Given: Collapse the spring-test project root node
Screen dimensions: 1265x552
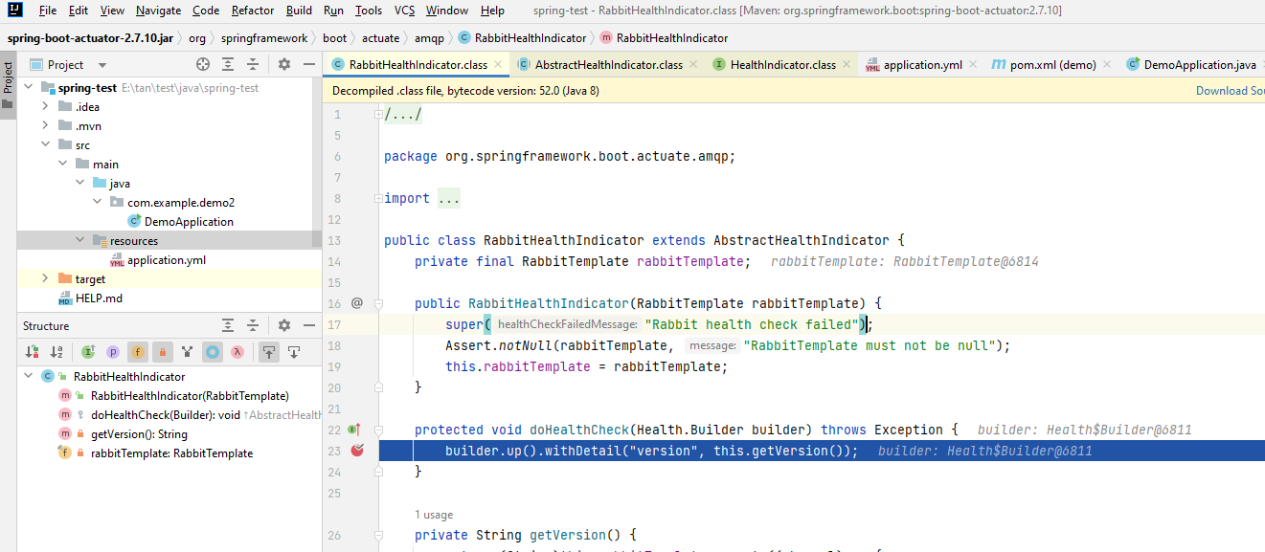Looking at the screenshot, I should point(28,86).
